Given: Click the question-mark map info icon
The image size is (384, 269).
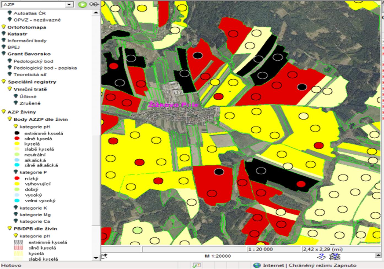Looking at the screenshot, I should (321, 256).
